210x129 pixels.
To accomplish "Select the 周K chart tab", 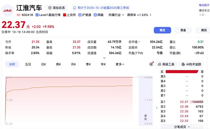I will click(x=59, y=64).
